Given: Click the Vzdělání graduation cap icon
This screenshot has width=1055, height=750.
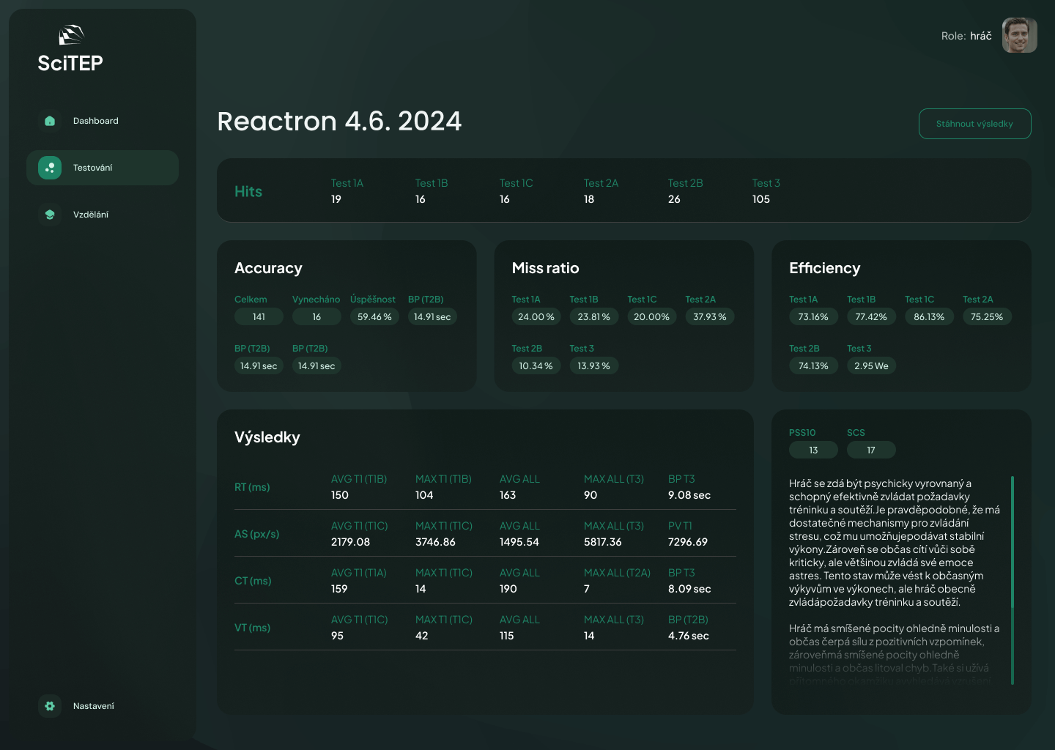Looking at the screenshot, I should [50, 215].
